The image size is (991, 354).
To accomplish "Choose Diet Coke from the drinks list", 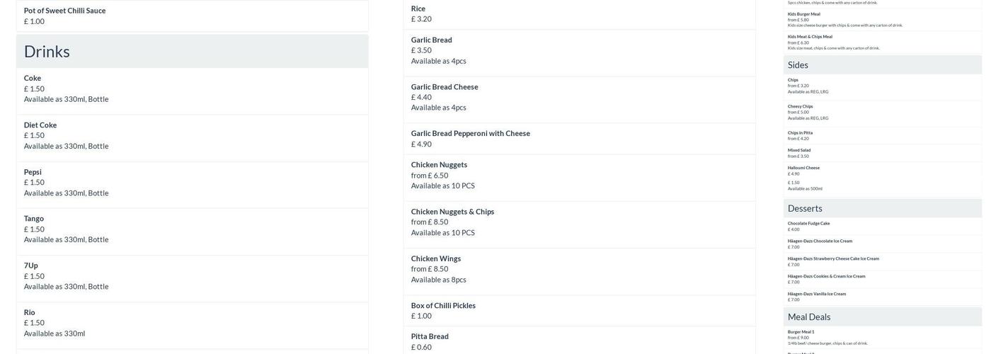I will [x=40, y=125].
